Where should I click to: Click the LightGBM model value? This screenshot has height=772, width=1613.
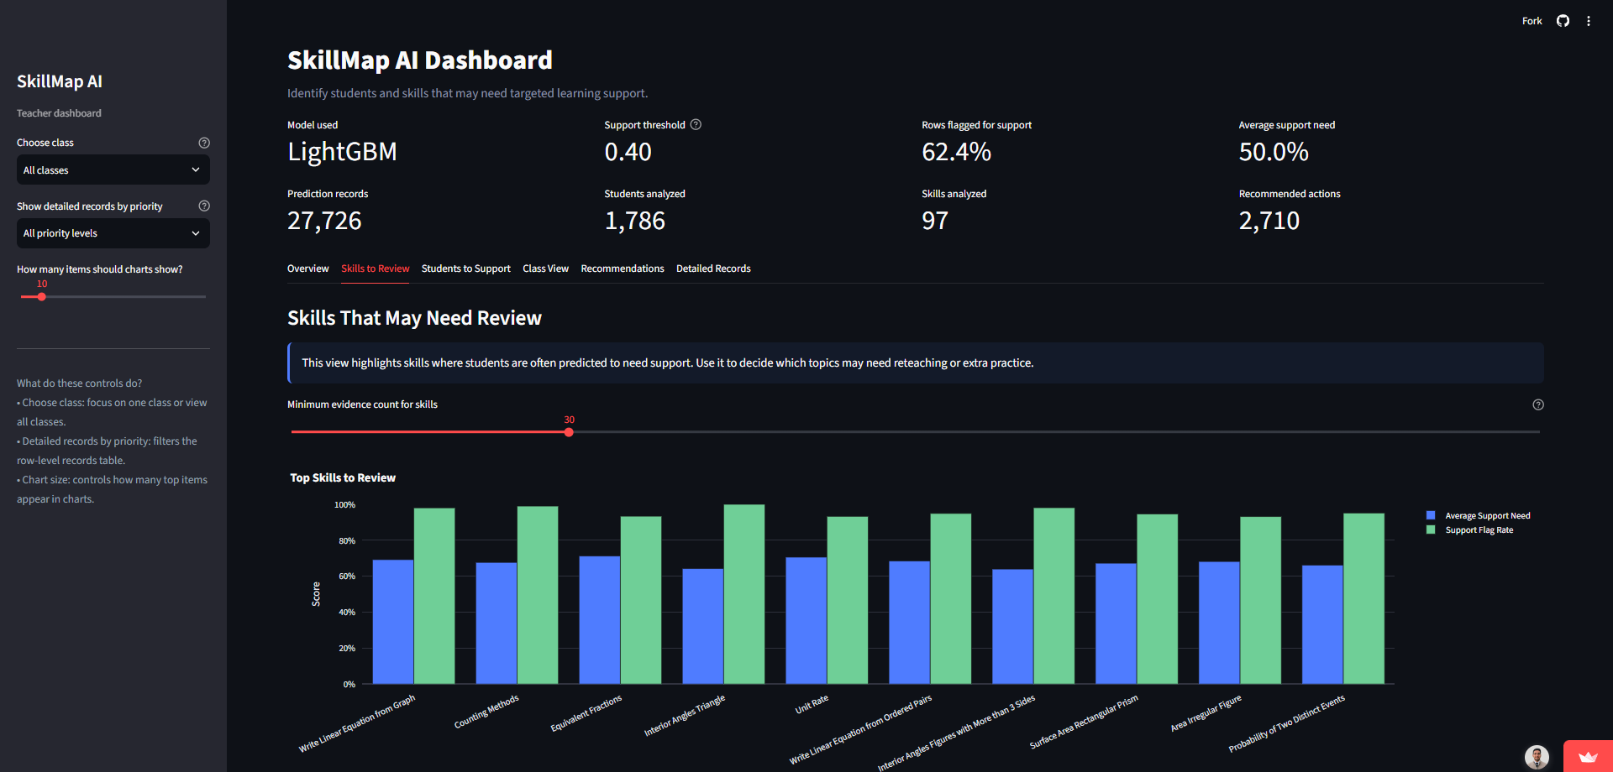click(x=342, y=152)
